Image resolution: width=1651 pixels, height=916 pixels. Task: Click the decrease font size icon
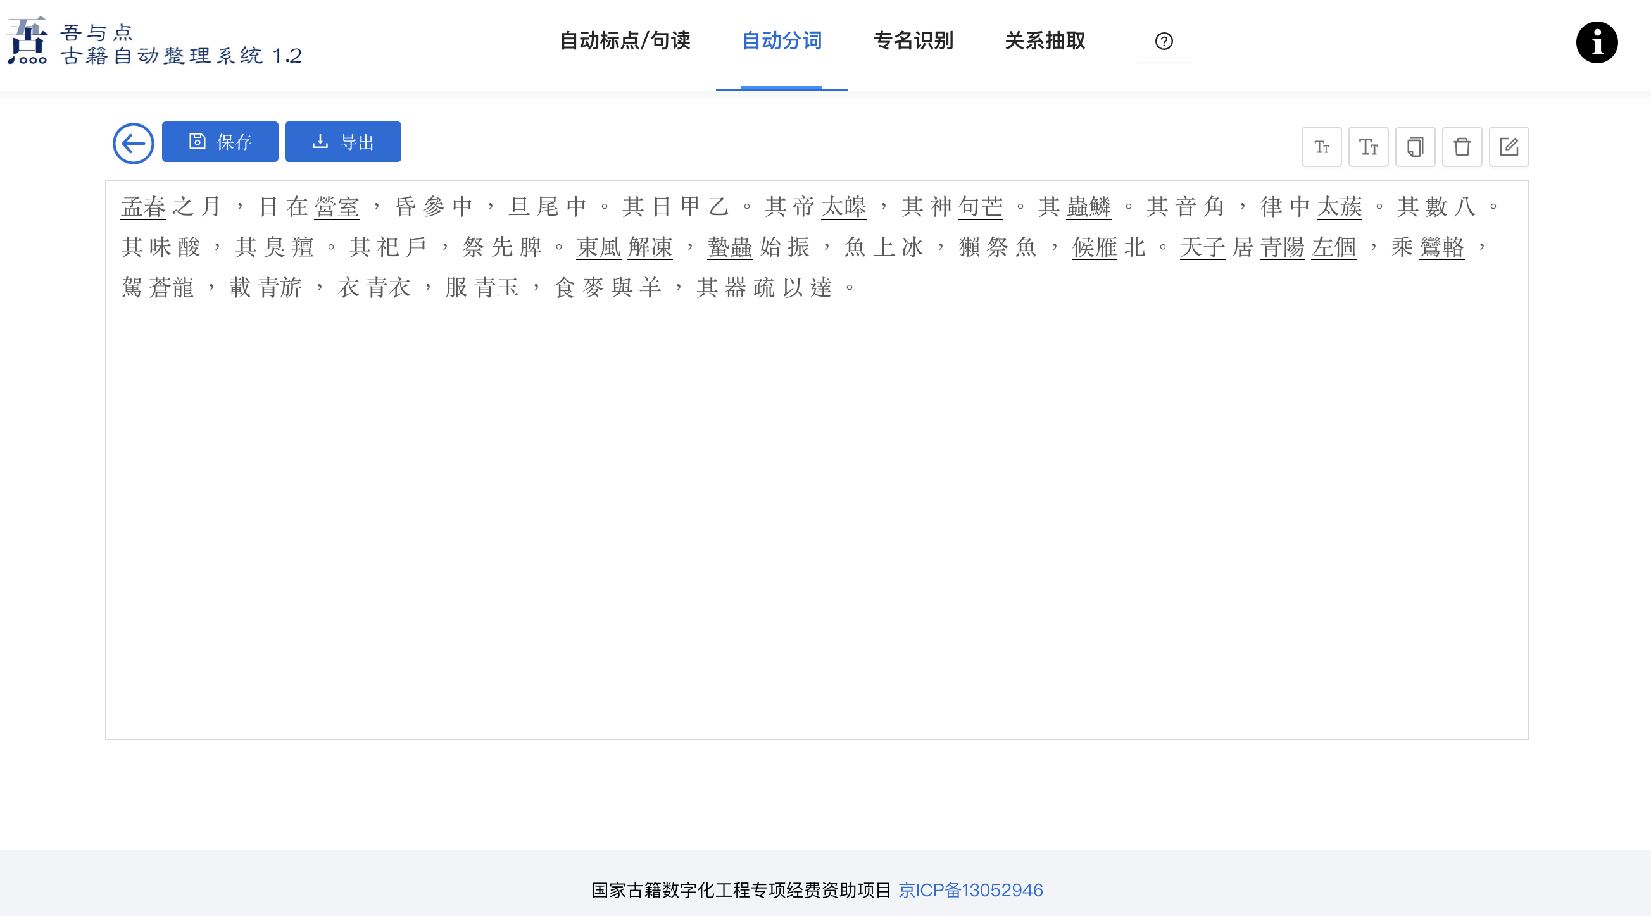[x=1321, y=147]
